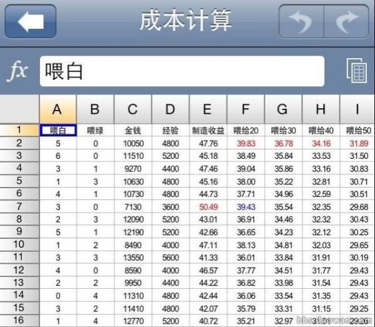Viewport: 375px width, 327px height.
Task: Select column A header
Action: [57, 109]
